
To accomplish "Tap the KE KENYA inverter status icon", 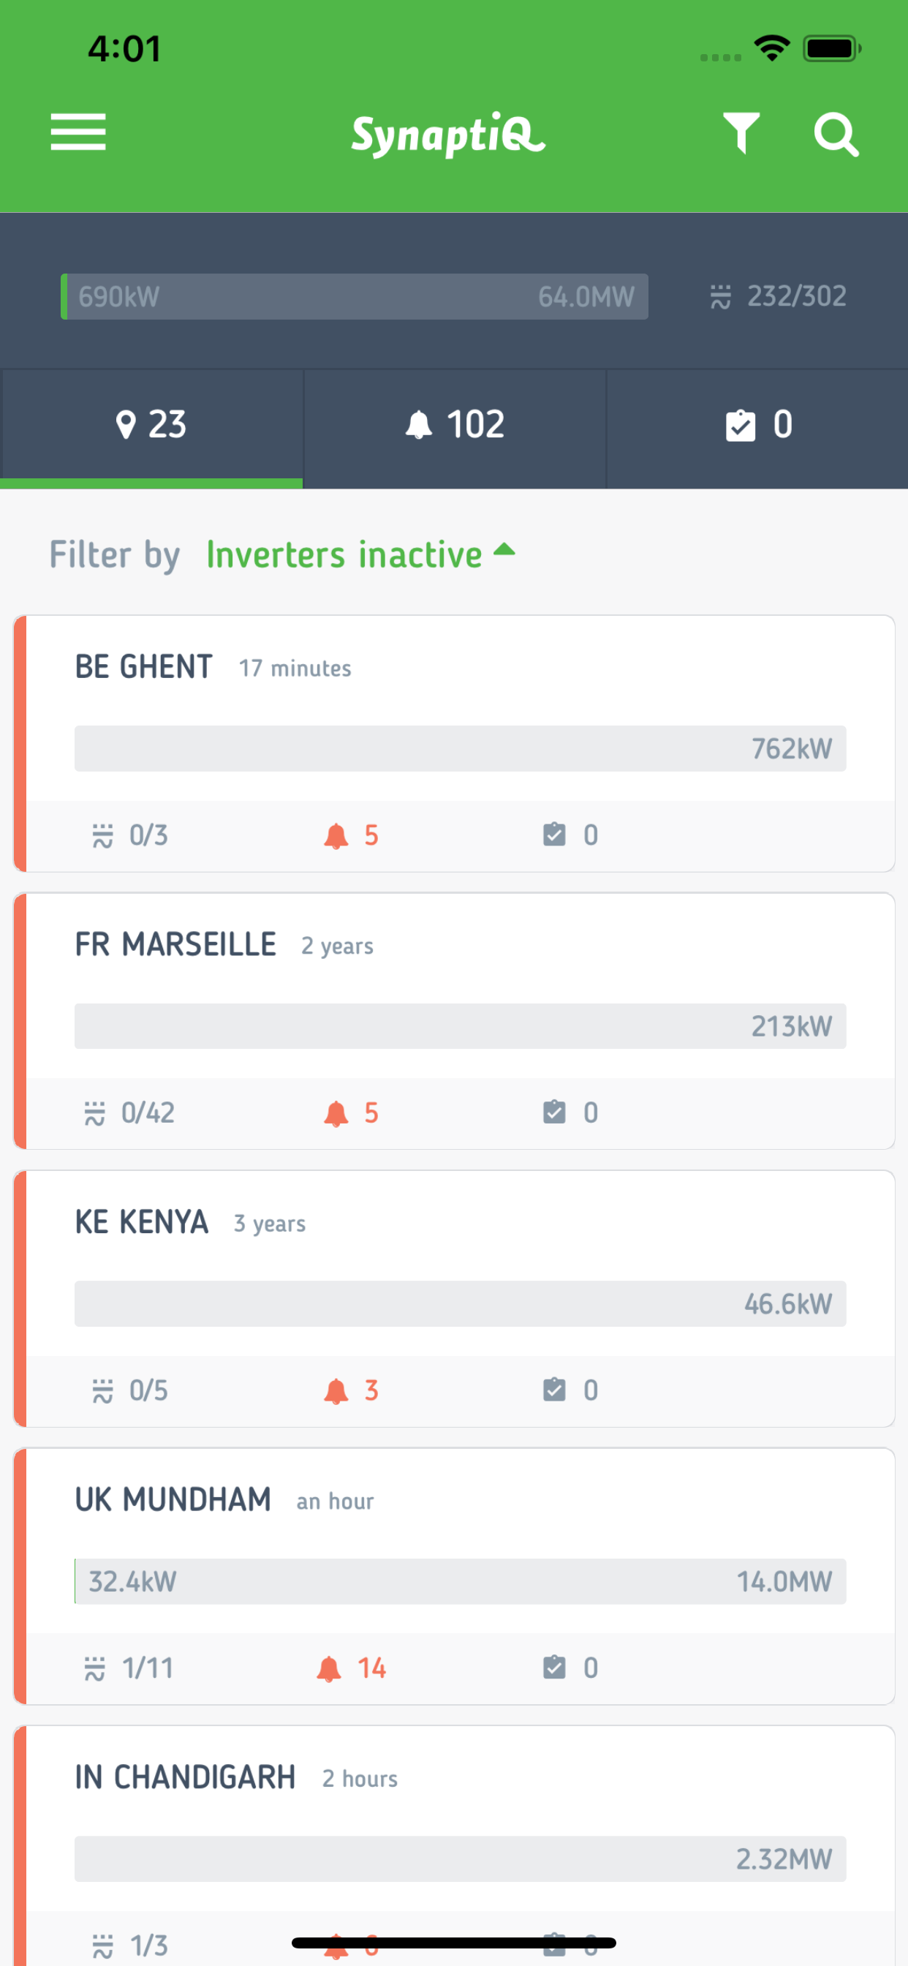I will click(102, 1390).
